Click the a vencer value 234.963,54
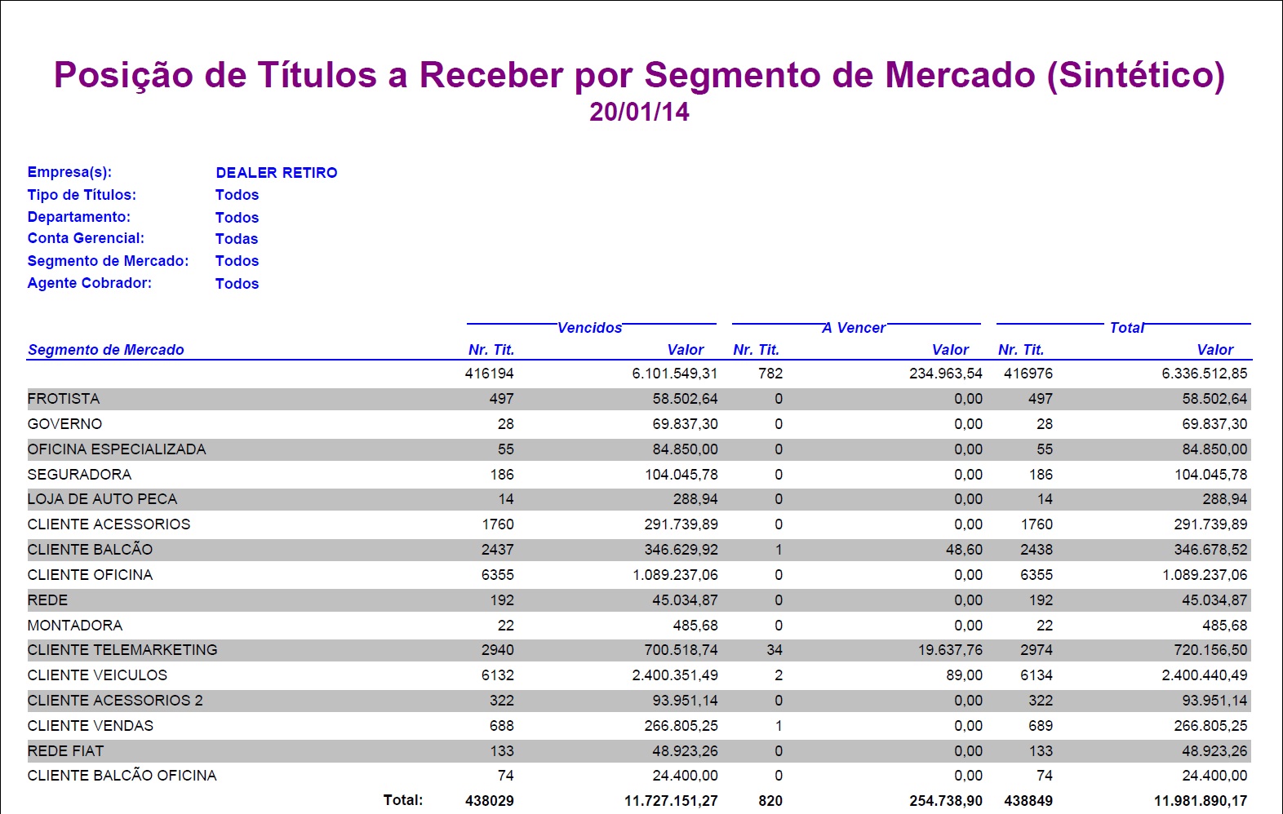This screenshot has height=814, width=1283. pyautogui.click(x=946, y=374)
